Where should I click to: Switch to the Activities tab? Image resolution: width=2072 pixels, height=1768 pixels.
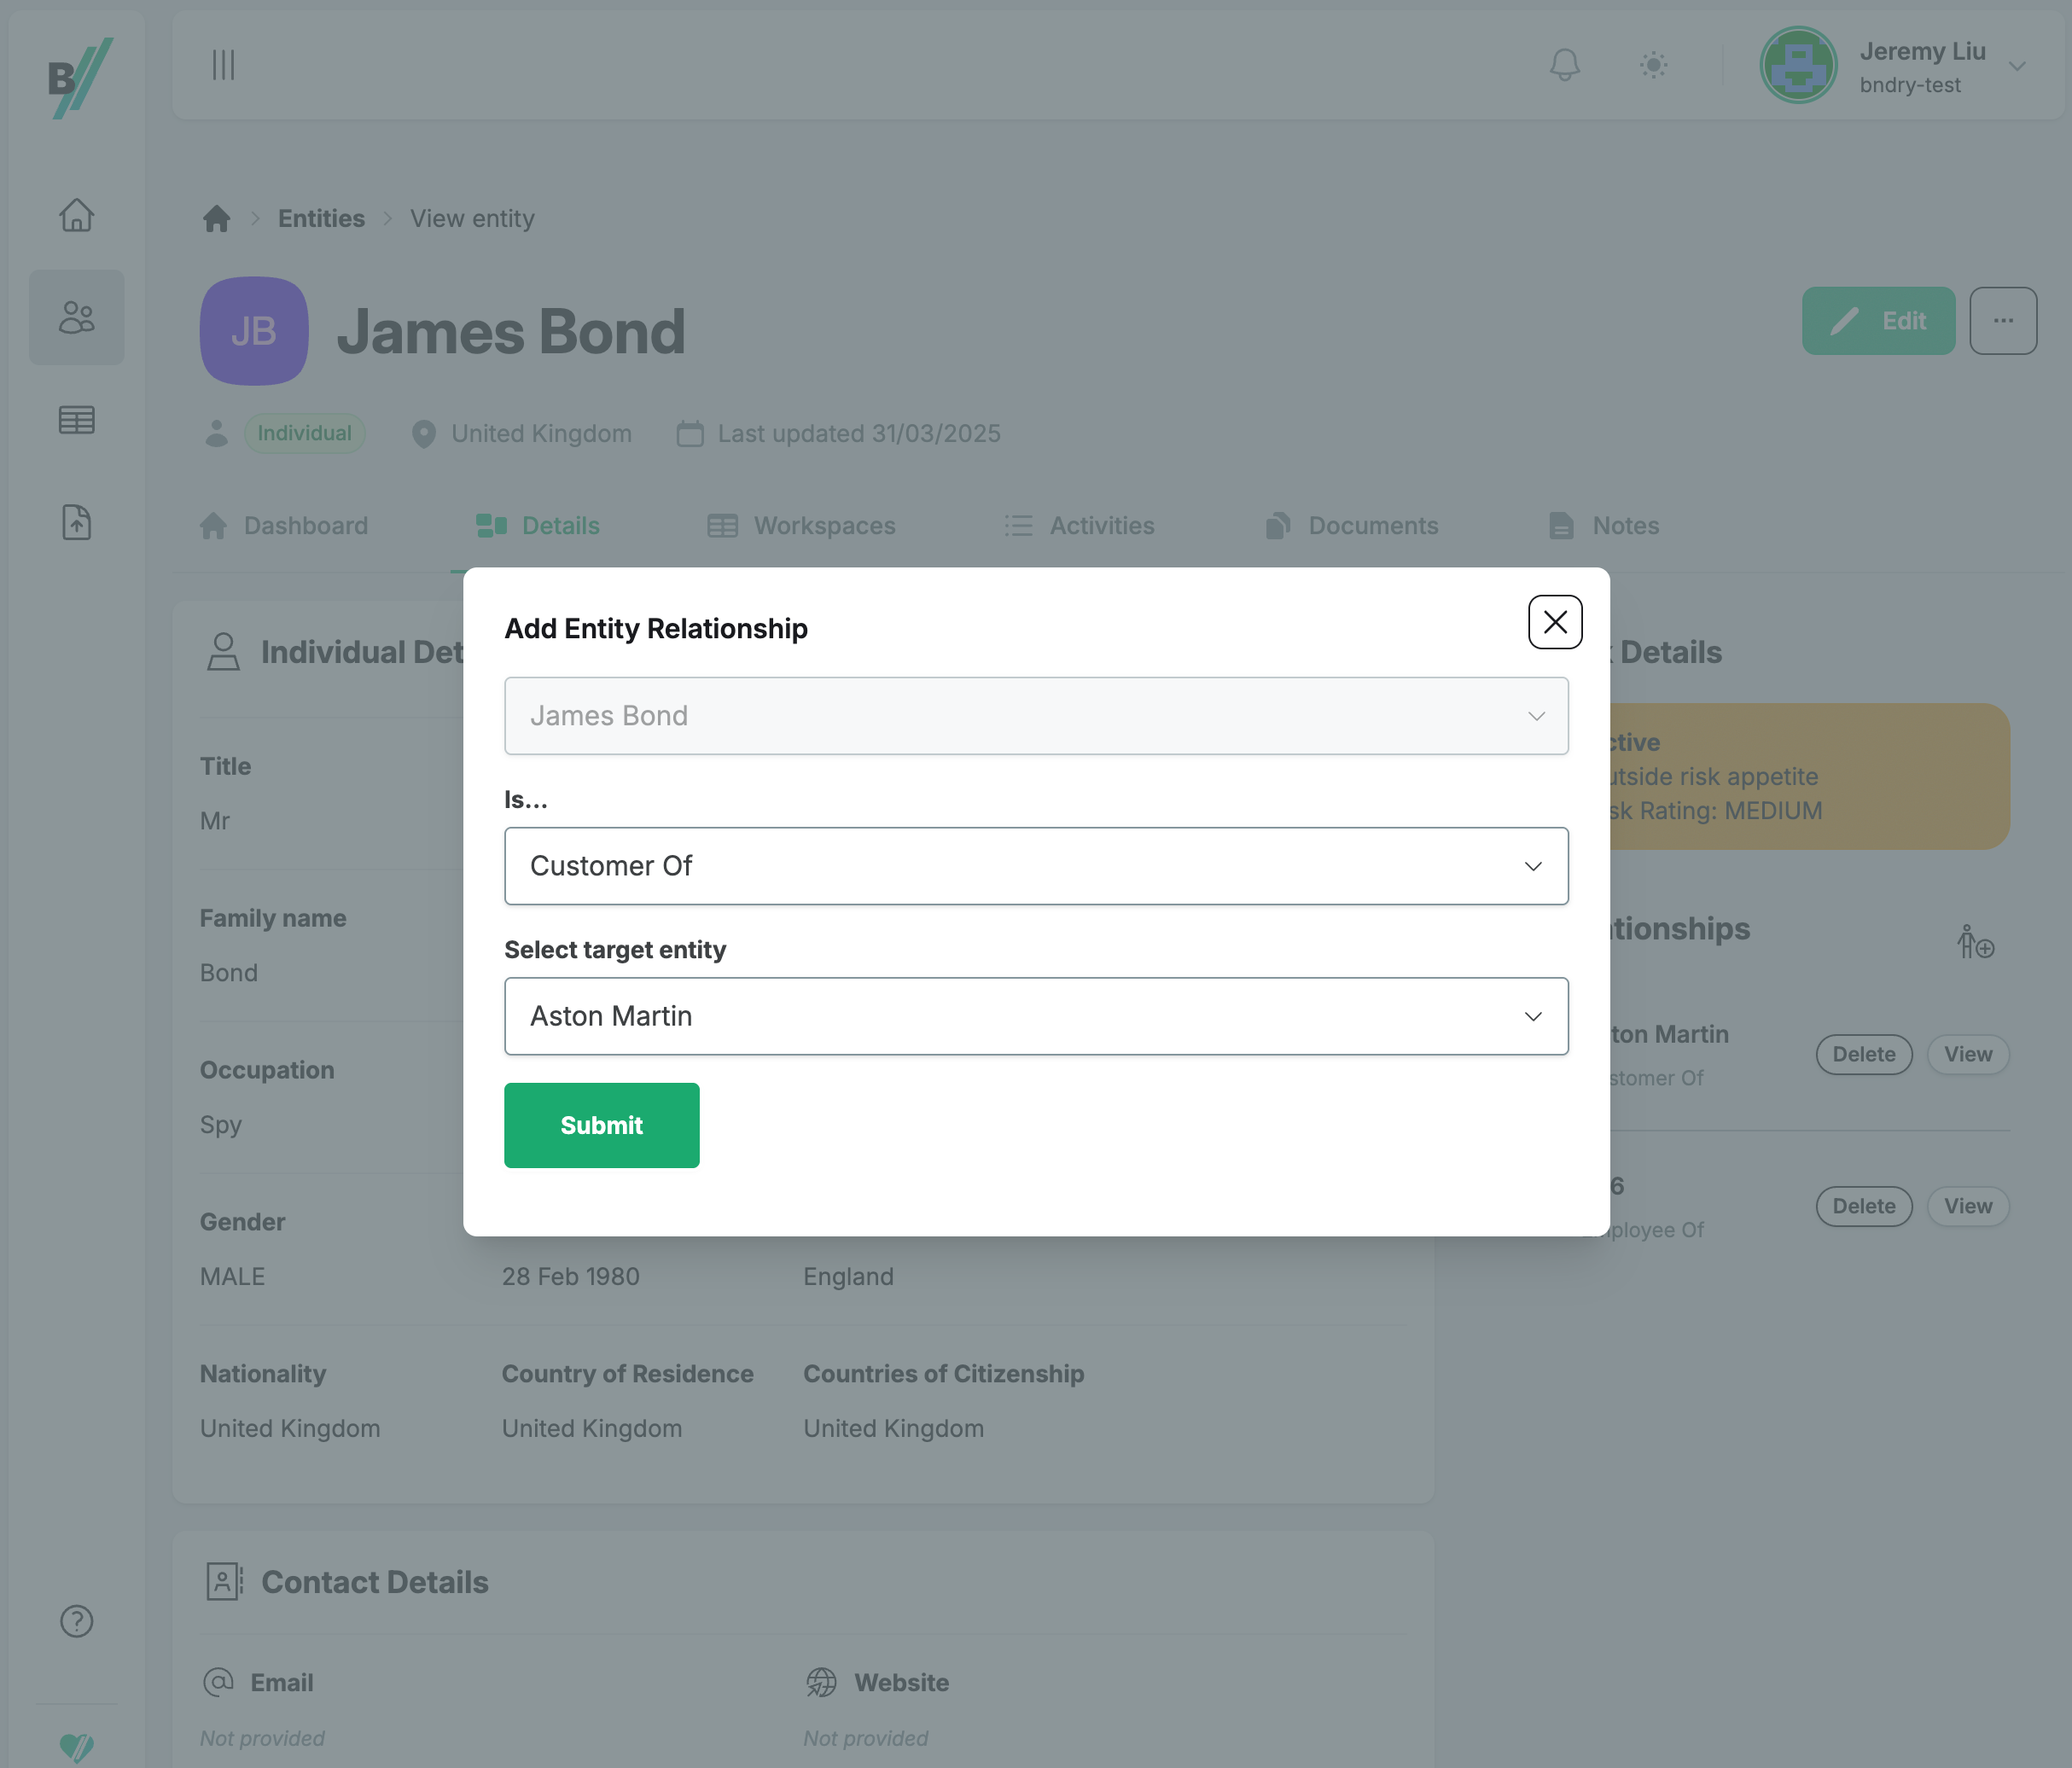pyautogui.click(x=1079, y=526)
